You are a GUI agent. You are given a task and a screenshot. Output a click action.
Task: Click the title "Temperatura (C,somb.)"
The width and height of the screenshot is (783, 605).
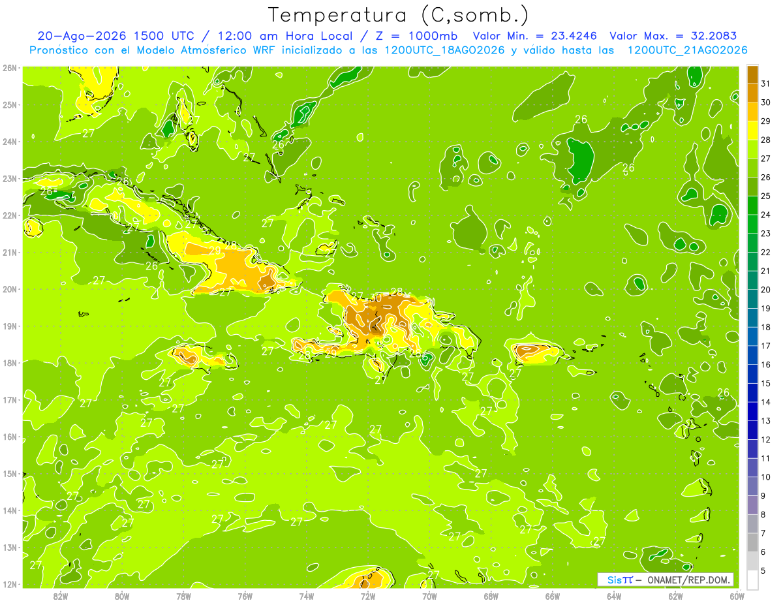coord(399,16)
